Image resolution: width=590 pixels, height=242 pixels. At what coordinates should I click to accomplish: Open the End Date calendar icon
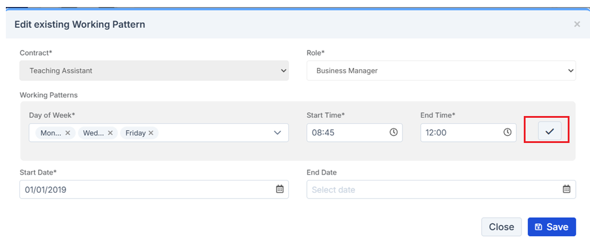(x=567, y=189)
